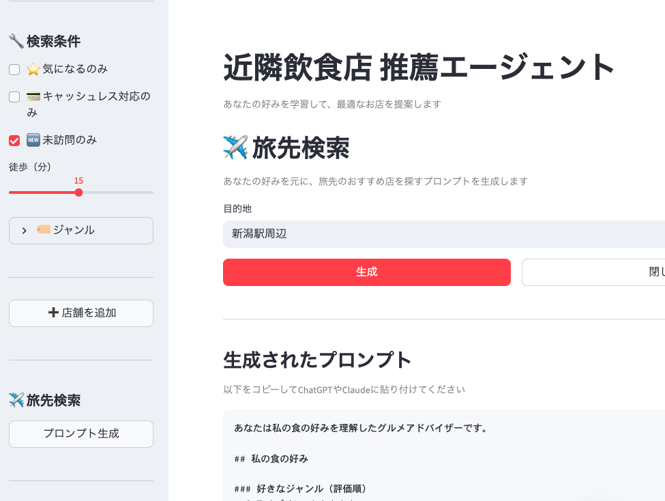The image size is (665, 501).
Task: Click the star icon next to 気になるのみ
Action: [x=33, y=69]
